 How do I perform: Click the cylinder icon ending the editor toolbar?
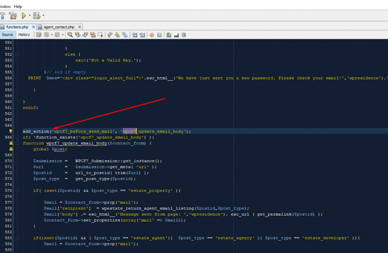coord(184,35)
